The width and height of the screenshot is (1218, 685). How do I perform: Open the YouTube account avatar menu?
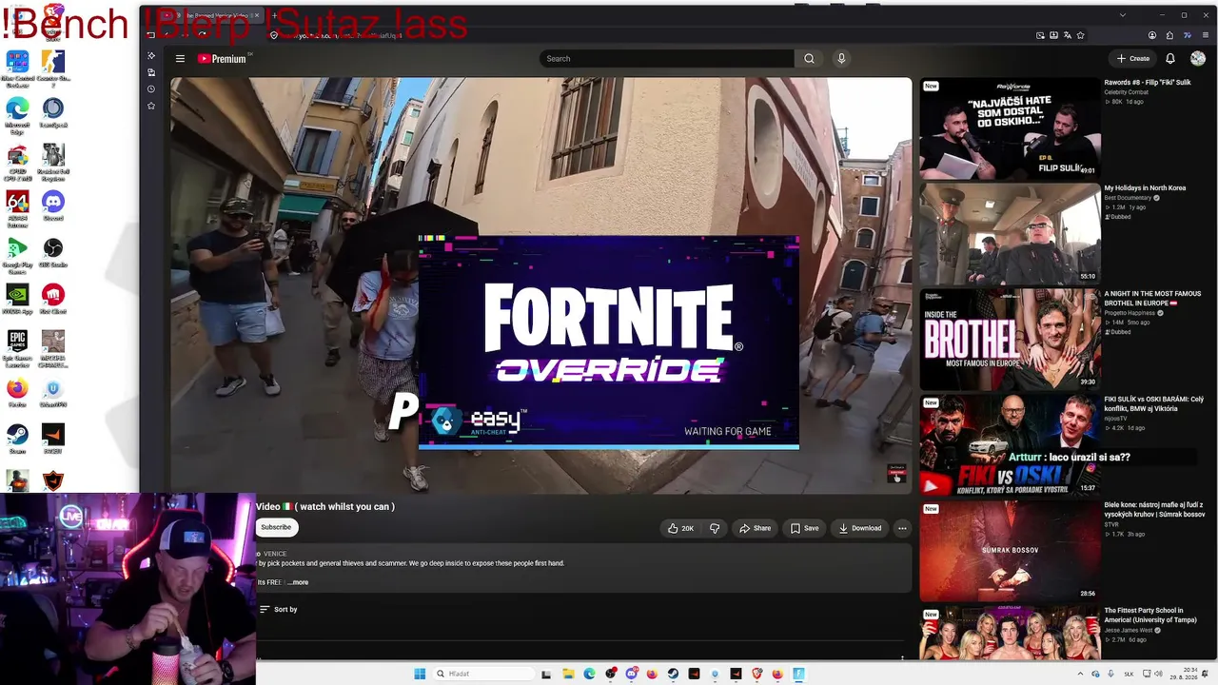tap(1197, 59)
